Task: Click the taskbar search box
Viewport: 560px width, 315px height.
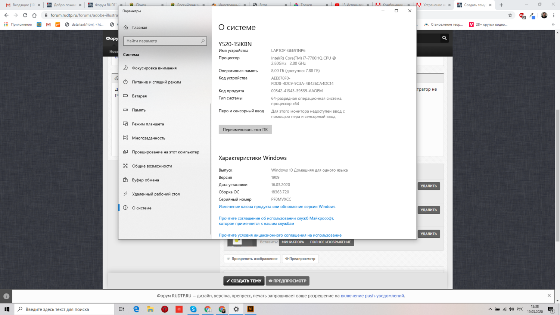Action: [64, 309]
